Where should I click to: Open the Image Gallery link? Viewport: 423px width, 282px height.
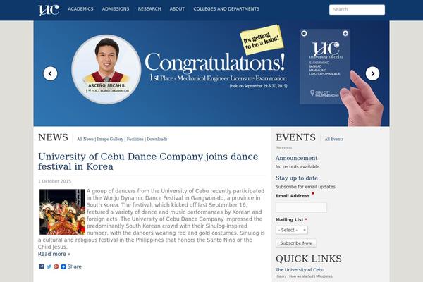pos(110,140)
